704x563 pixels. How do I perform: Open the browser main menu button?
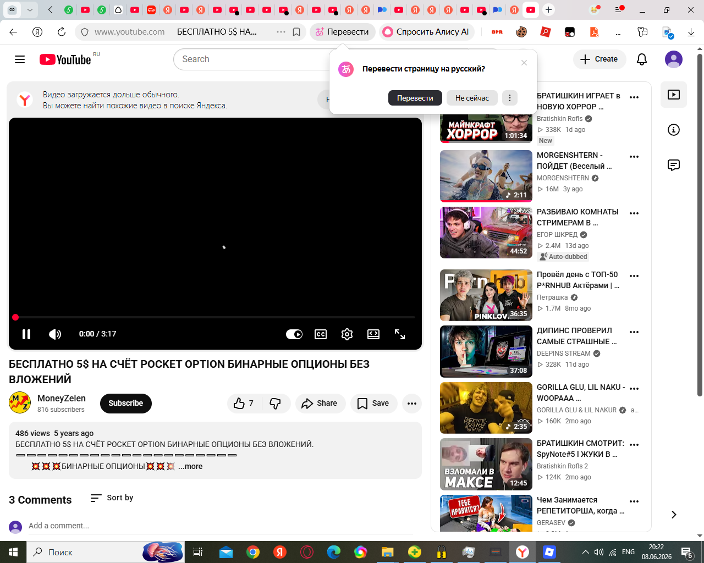(x=619, y=10)
